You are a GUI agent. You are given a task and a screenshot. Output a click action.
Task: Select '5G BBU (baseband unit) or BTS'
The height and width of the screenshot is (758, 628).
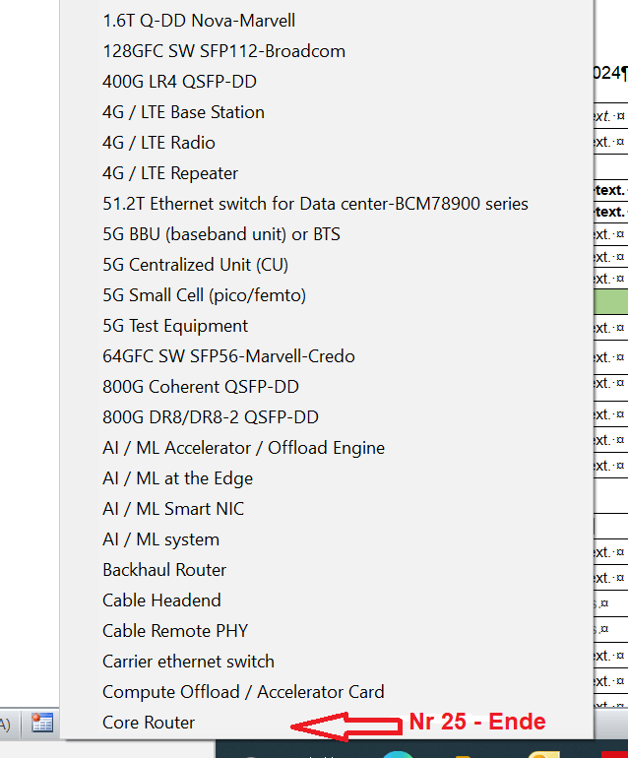[221, 234]
